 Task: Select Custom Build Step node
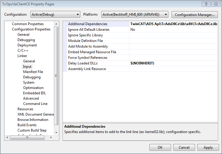tap(32, 130)
